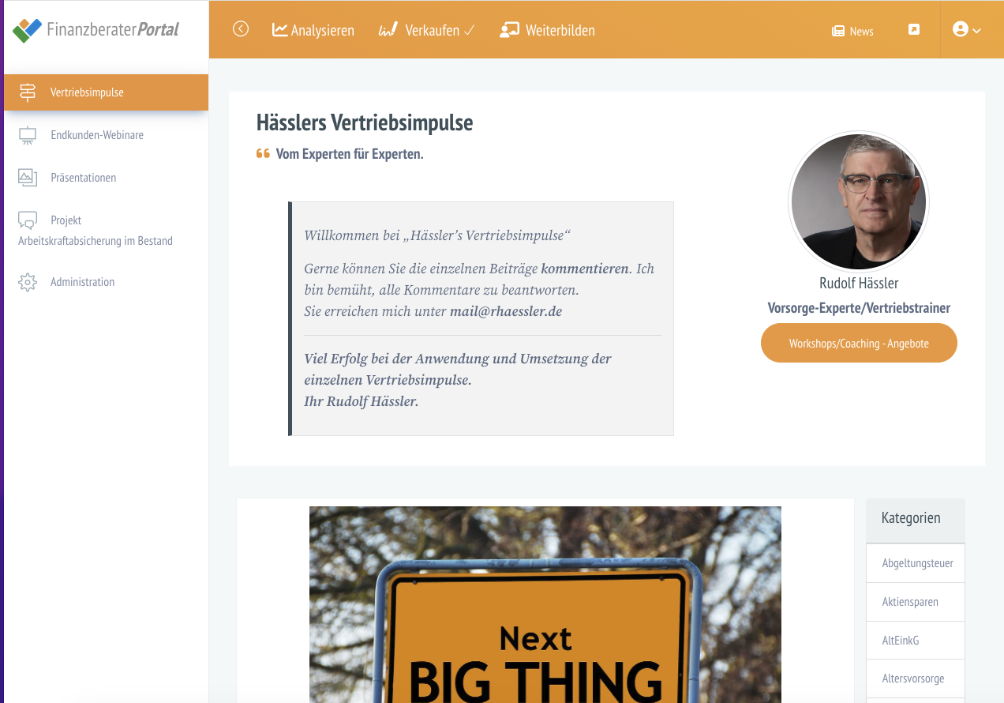
Task: Click the Verkaufen handwriting icon
Action: [x=388, y=30]
